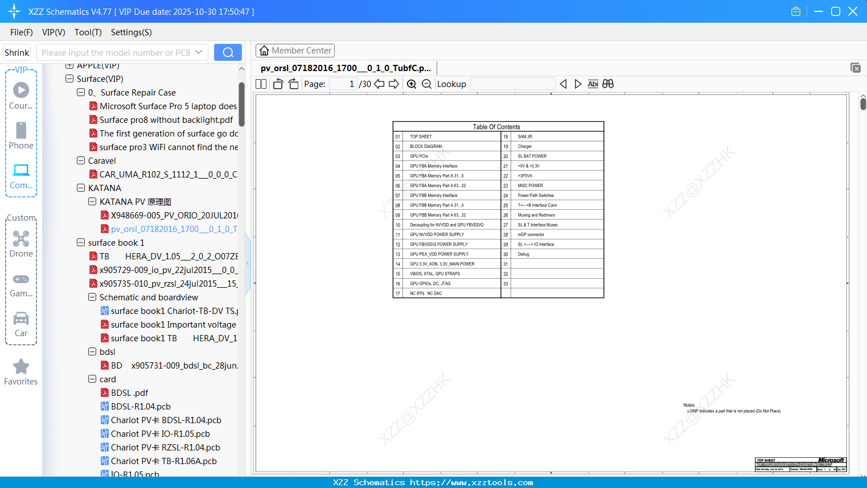This screenshot has width=867, height=488.
Task: Toggle whole-word match Abi option
Action: [x=593, y=84]
